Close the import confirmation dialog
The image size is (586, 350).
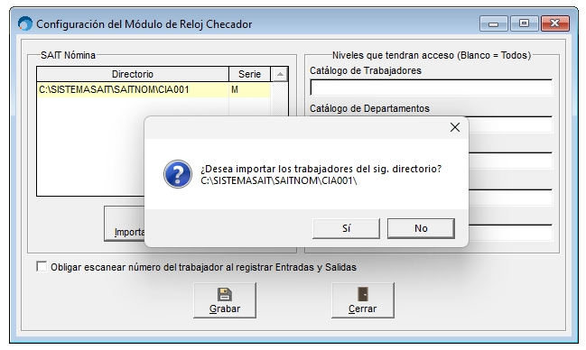tap(455, 127)
